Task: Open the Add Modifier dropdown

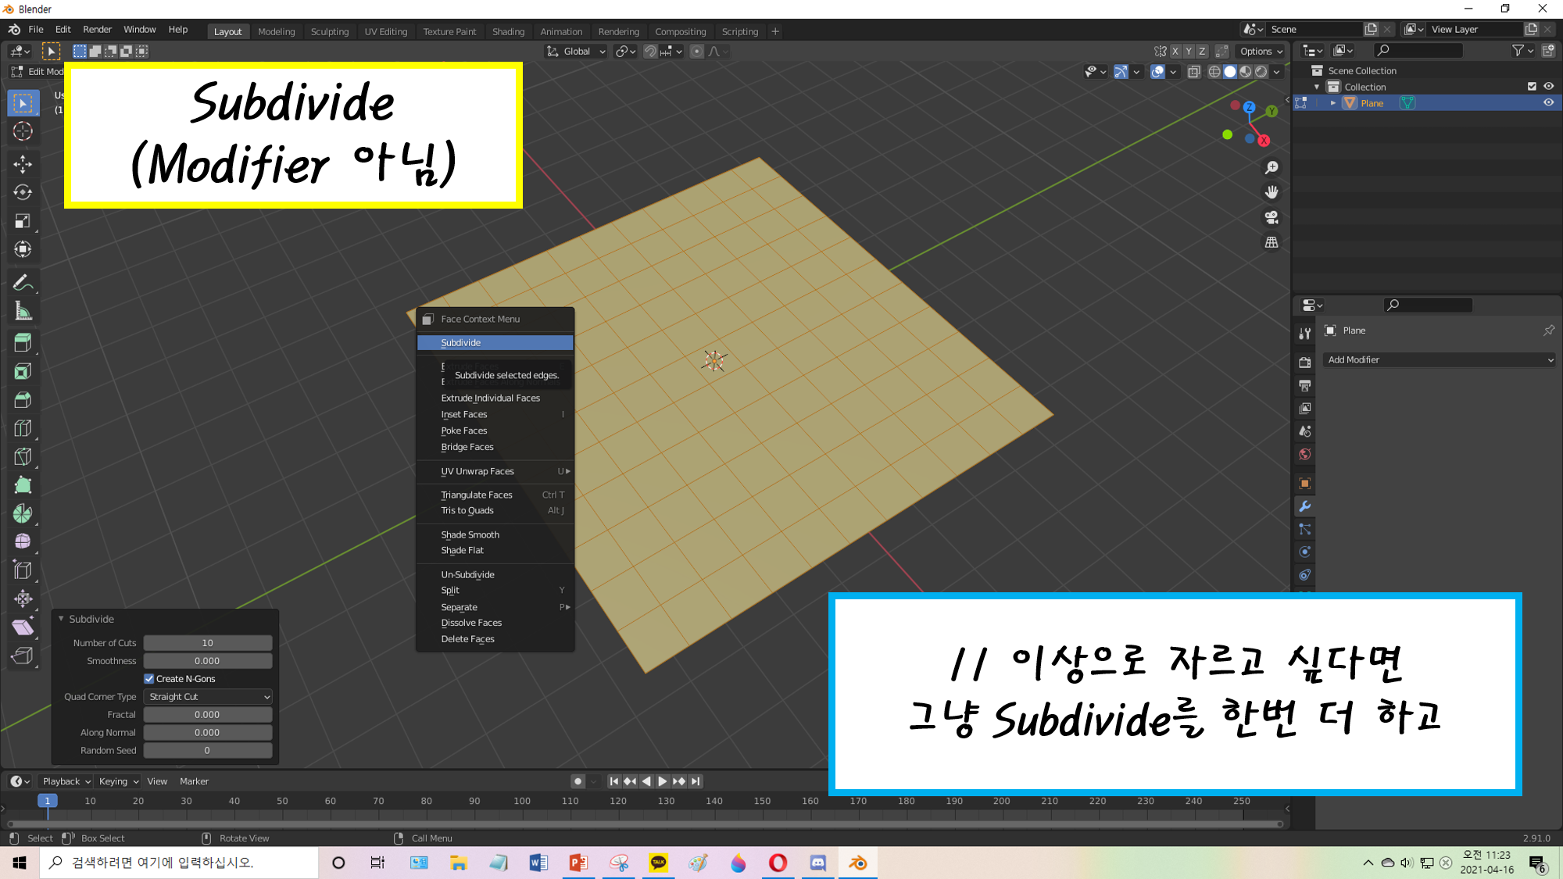Action: [x=1439, y=359]
